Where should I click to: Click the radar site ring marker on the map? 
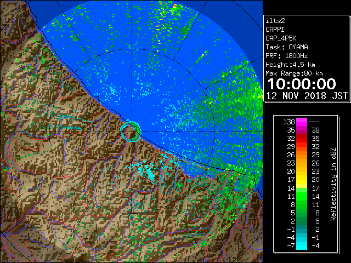click(x=131, y=131)
